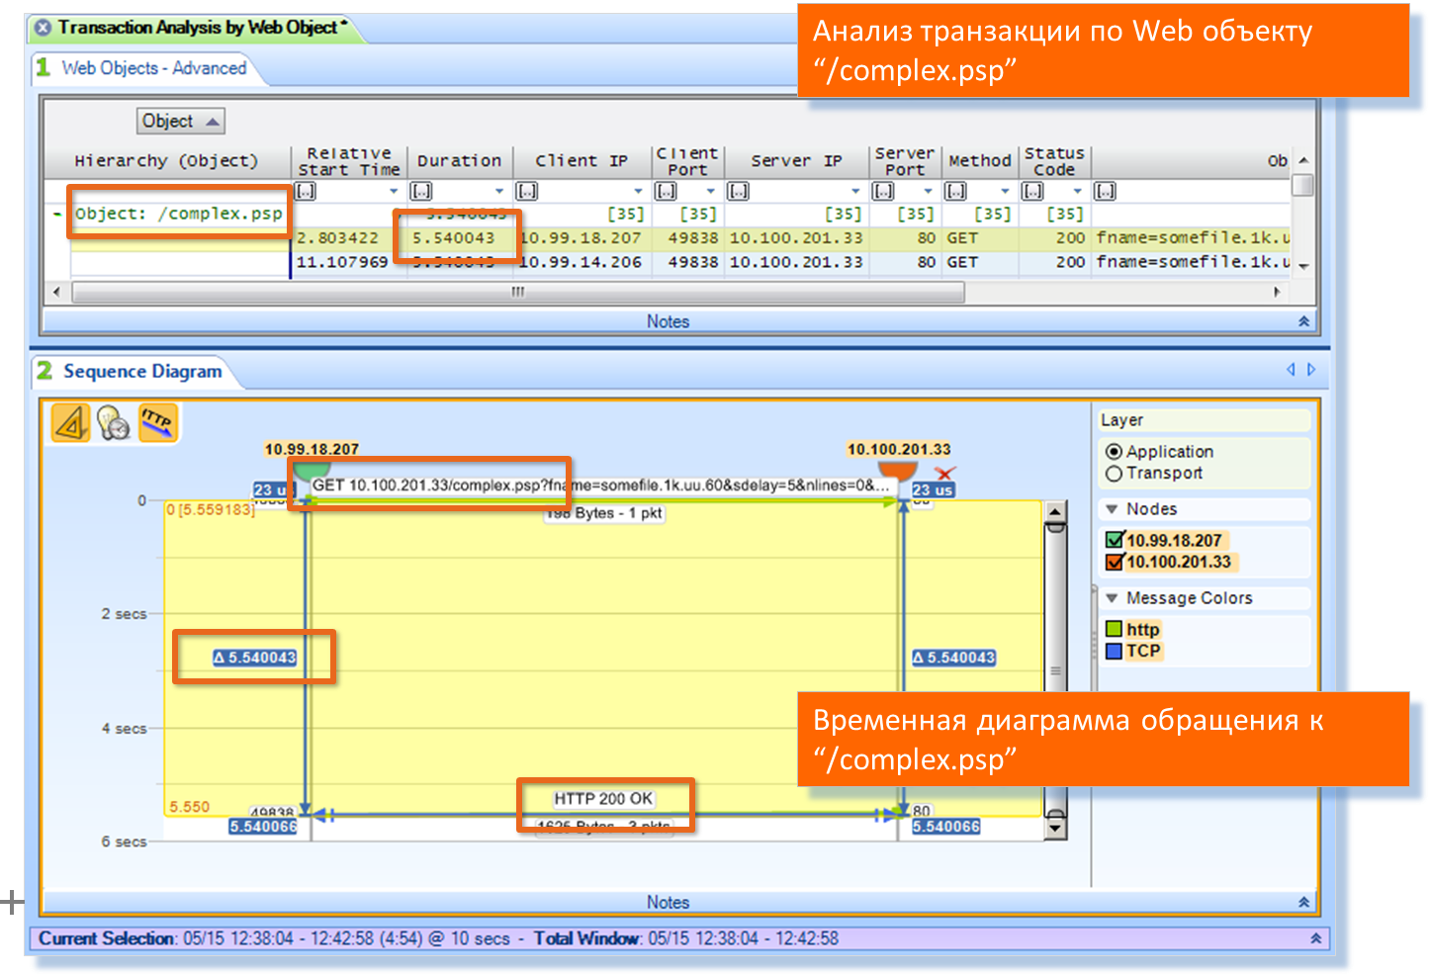Collapse the Message Colors section
The width and height of the screenshot is (1431, 977).
[x=1112, y=598]
